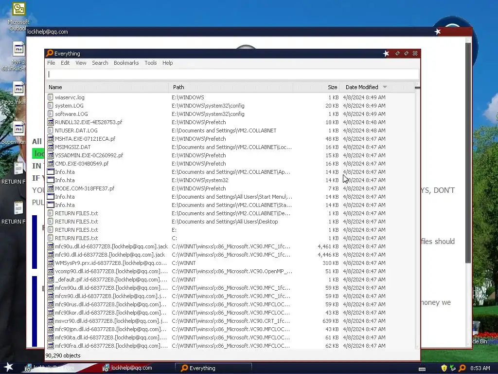Viewport: 498px width, 374px height.
Task: Select the software.LOG file icon
Action: [x=50, y=114]
